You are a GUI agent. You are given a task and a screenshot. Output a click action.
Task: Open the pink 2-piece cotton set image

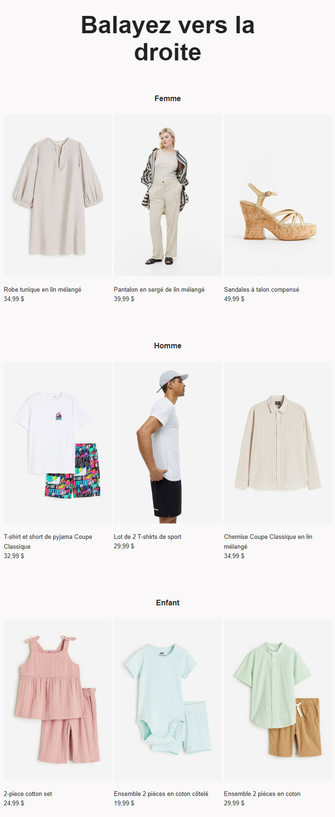coord(58,699)
